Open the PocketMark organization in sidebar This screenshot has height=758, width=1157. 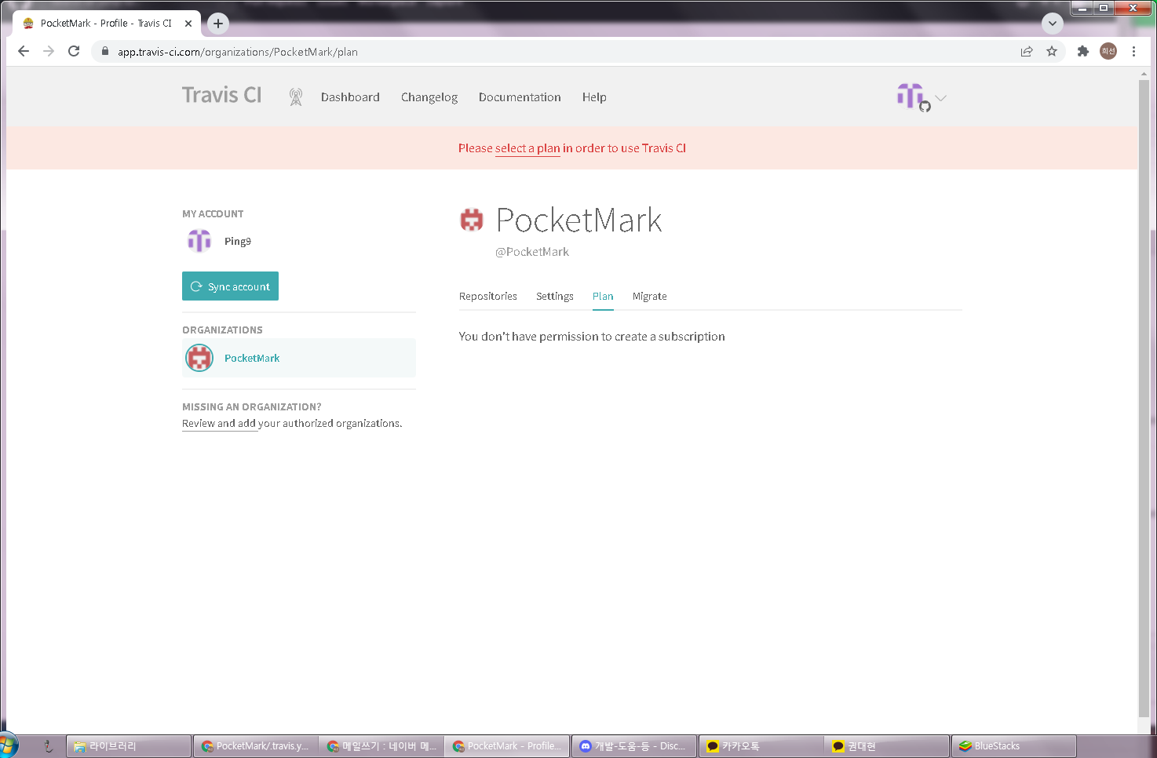click(252, 358)
